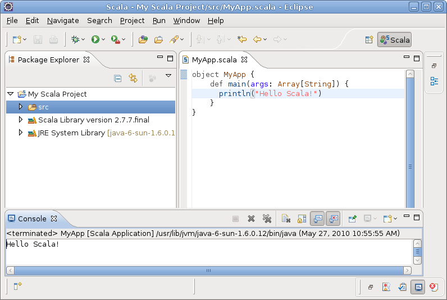Screen dimensions: 447x300
Task: Click the println line in the editor
Action: click(298, 93)
